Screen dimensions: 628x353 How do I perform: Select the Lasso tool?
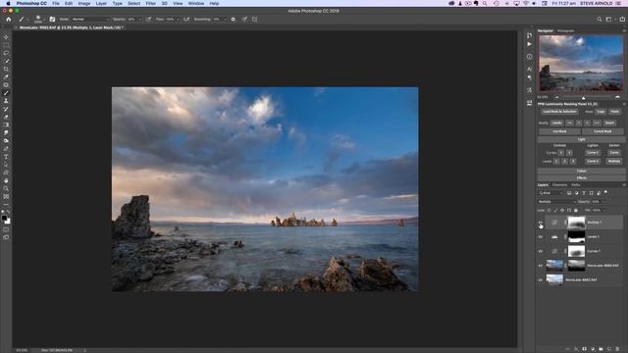pos(6,53)
